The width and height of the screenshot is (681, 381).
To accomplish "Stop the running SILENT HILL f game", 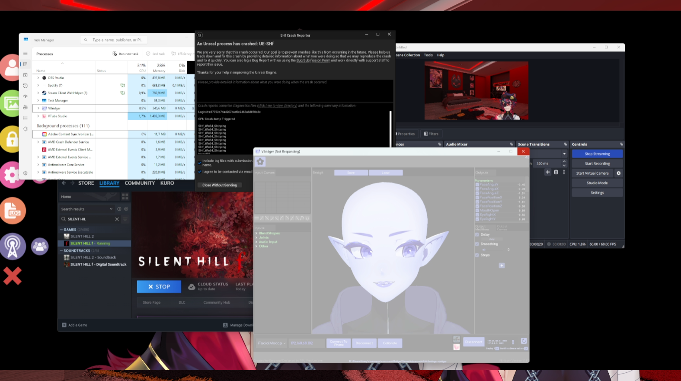I will coord(159,287).
